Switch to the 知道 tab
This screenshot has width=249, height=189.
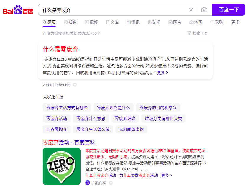tap(70, 22)
